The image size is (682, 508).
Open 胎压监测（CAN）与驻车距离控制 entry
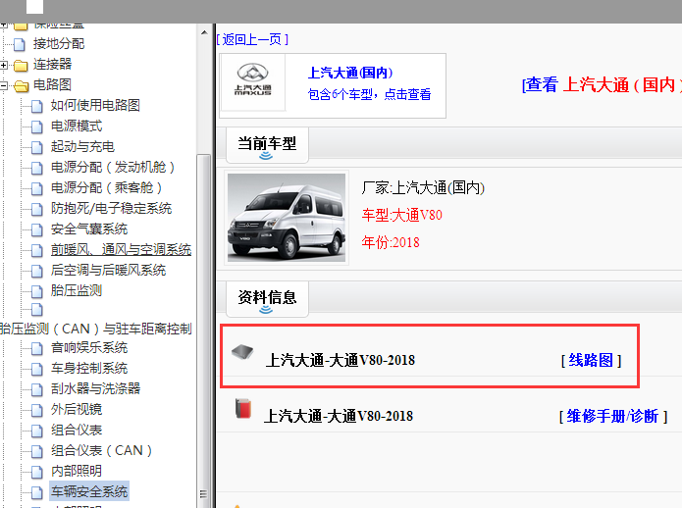(96, 329)
